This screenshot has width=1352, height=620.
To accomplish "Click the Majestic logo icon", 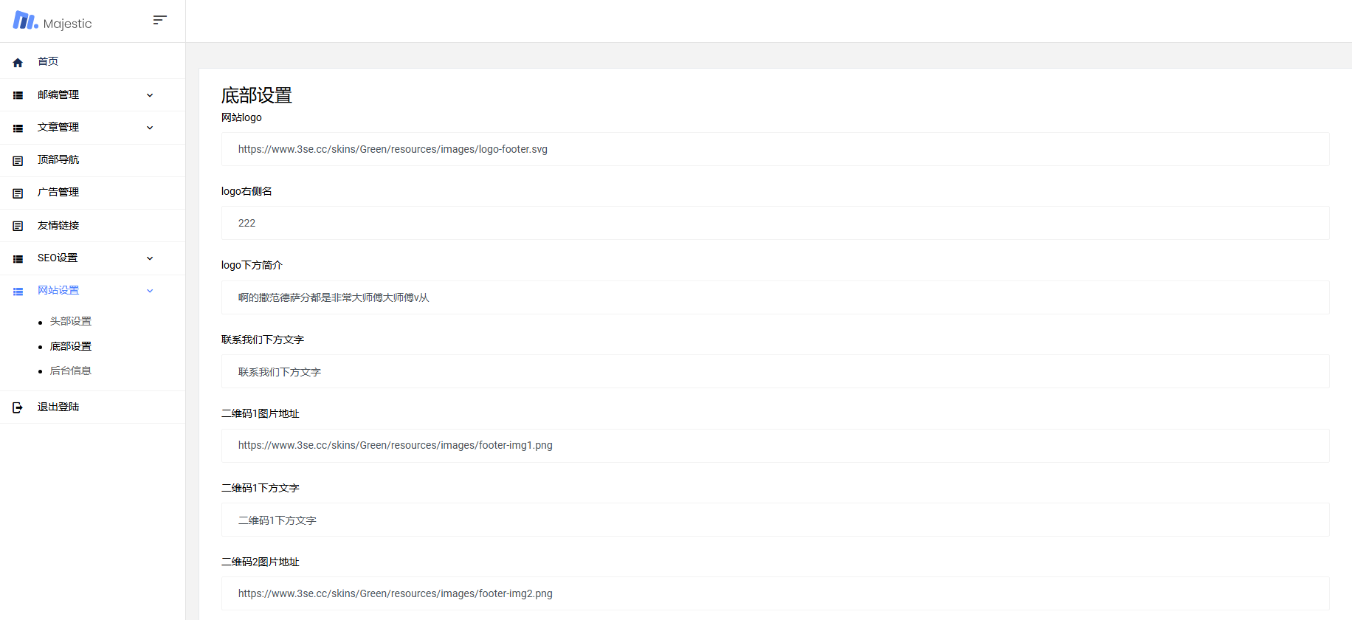I will 25,21.
